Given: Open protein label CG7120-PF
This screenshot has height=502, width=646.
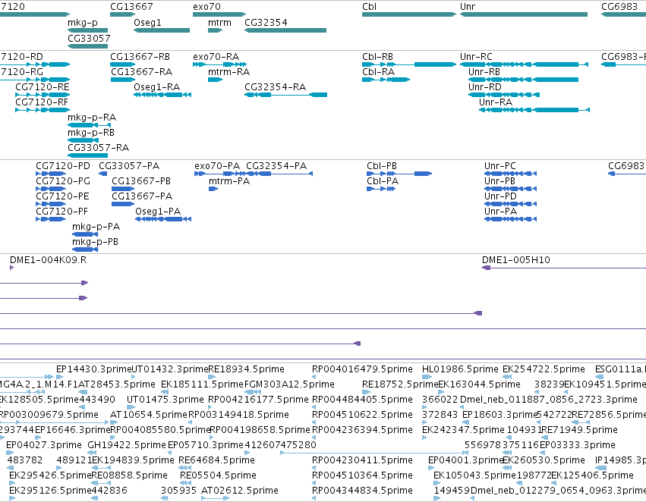Looking at the screenshot, I should click(x=61, y=212).
